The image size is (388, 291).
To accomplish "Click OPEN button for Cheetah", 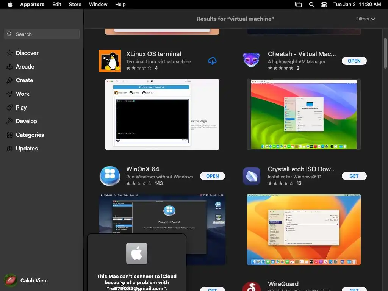I will 354,61.
